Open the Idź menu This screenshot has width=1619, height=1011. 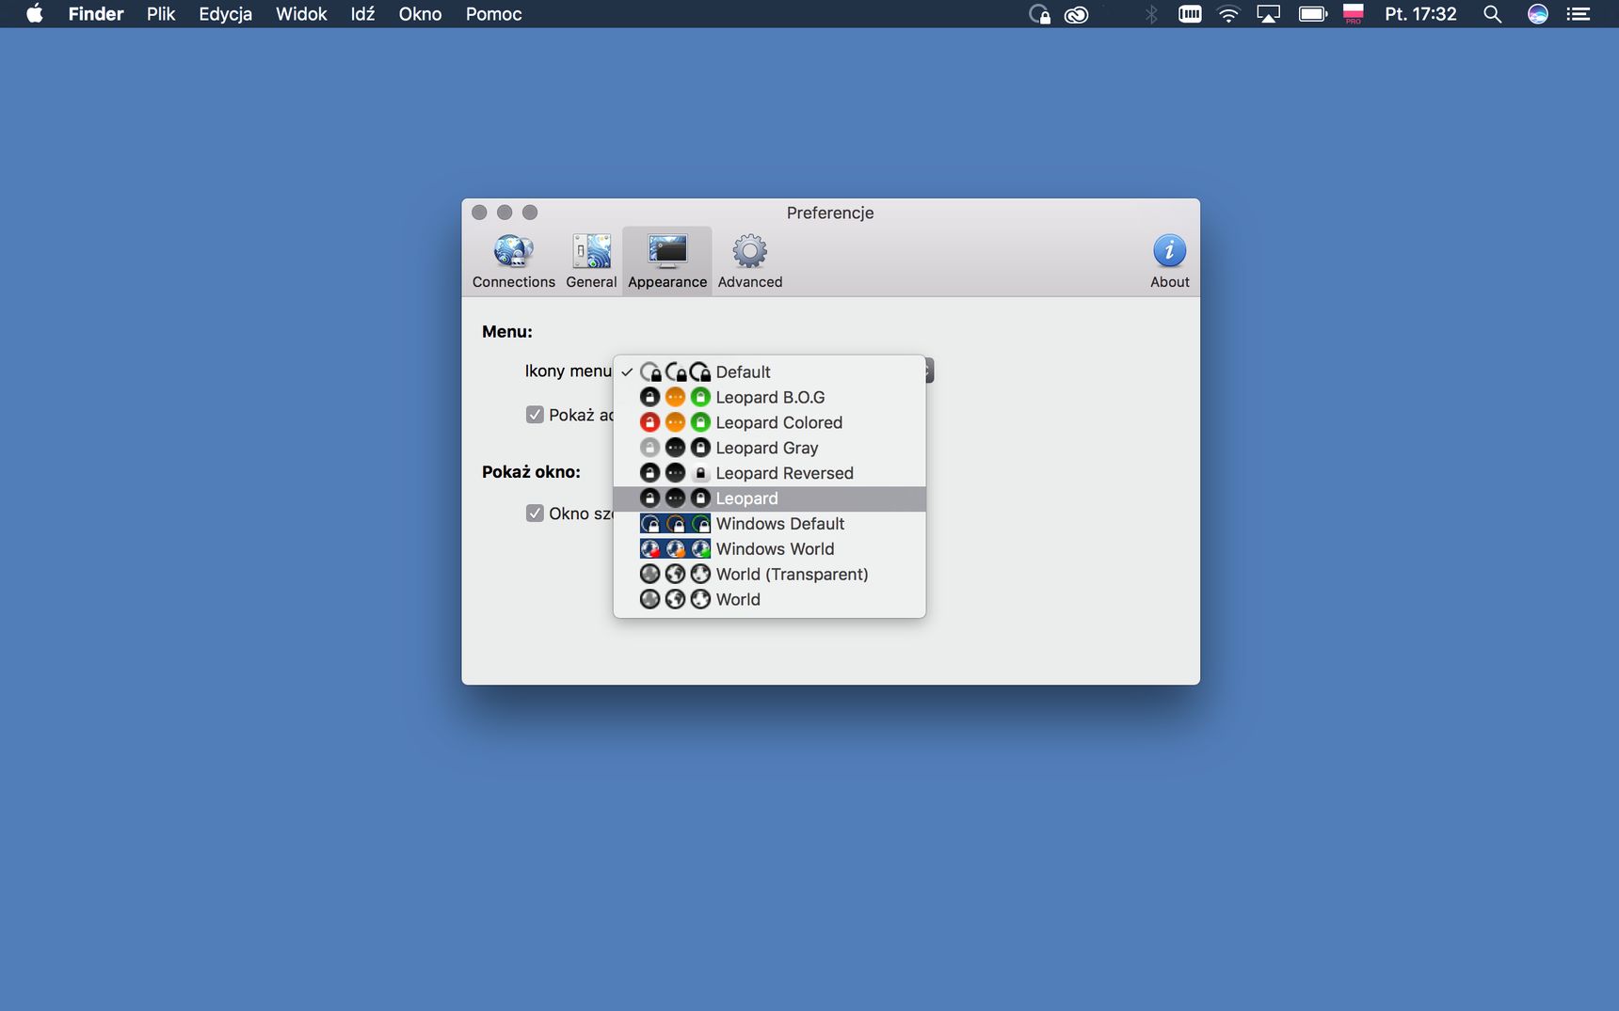click(362, 14)
